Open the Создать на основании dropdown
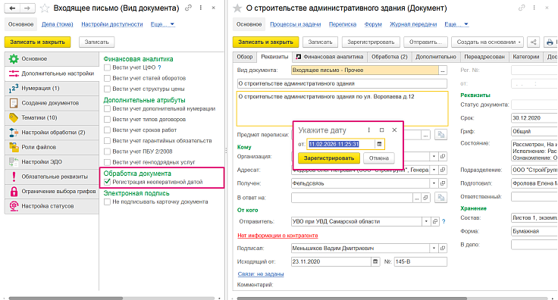558x300 pixels. pos(487,42)
